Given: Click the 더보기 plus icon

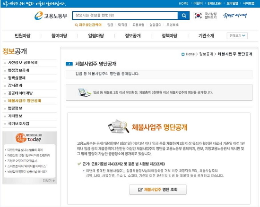Looking at the screenshot, I should pos(54,181).
